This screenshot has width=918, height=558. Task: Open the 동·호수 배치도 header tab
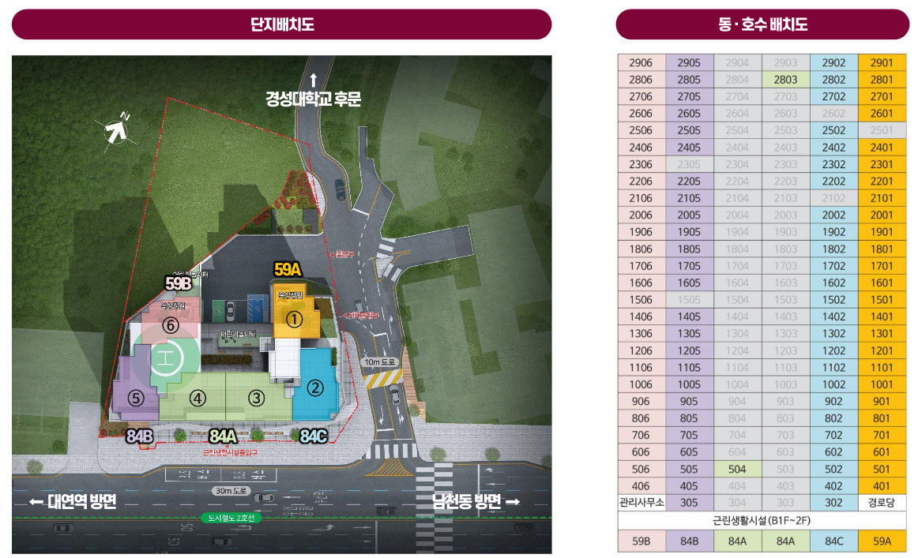762,24
